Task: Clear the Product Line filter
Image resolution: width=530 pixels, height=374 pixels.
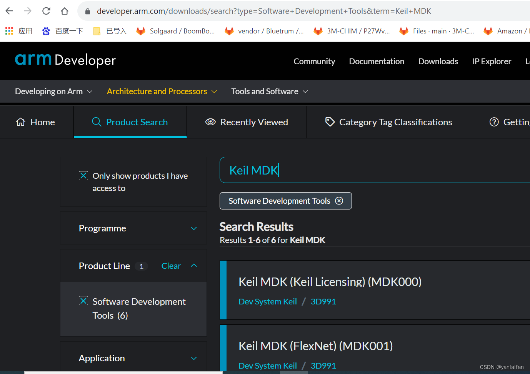Action: [171, 266]
